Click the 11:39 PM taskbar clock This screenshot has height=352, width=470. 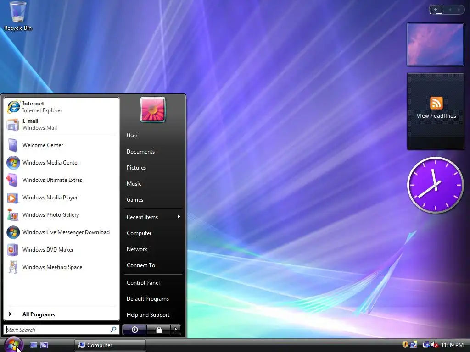(x=452, y=345)
